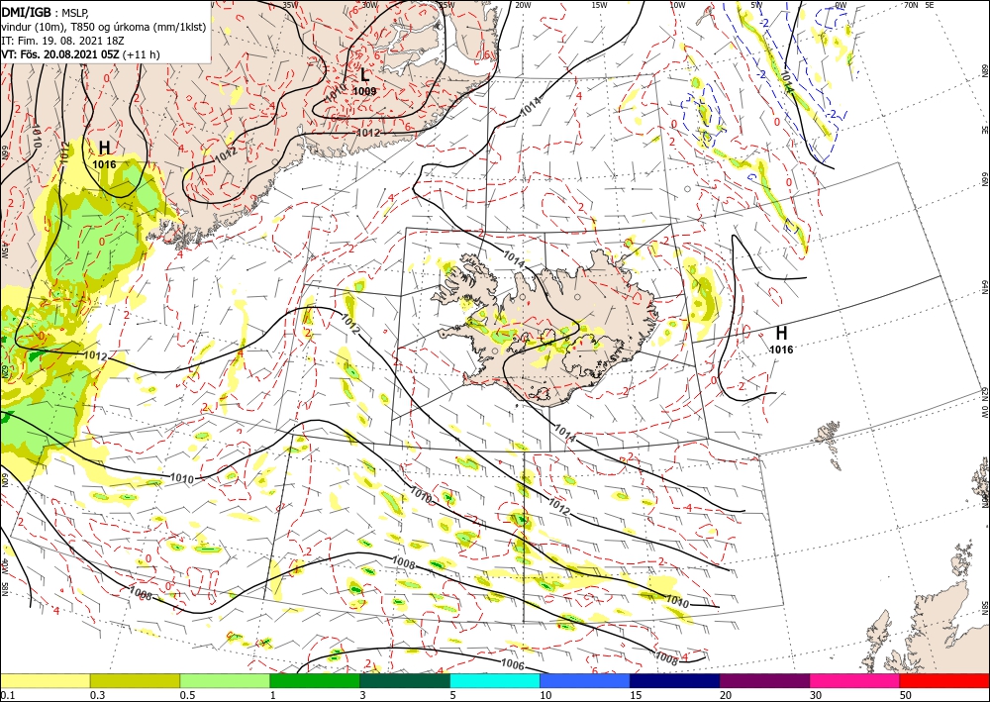The width and height of the screenshot is (990, 702).
Task: Click the '50' legend value
Action: (x=906, y=695)
